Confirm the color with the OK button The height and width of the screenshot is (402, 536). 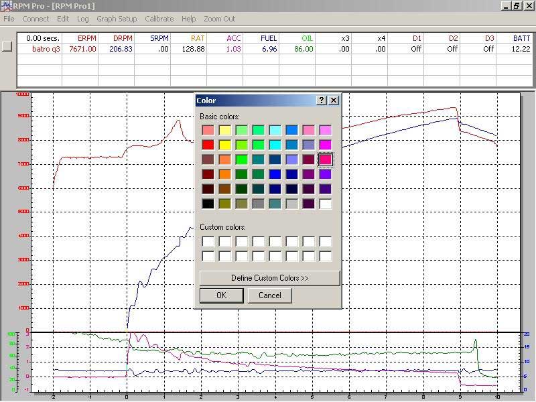222,295
